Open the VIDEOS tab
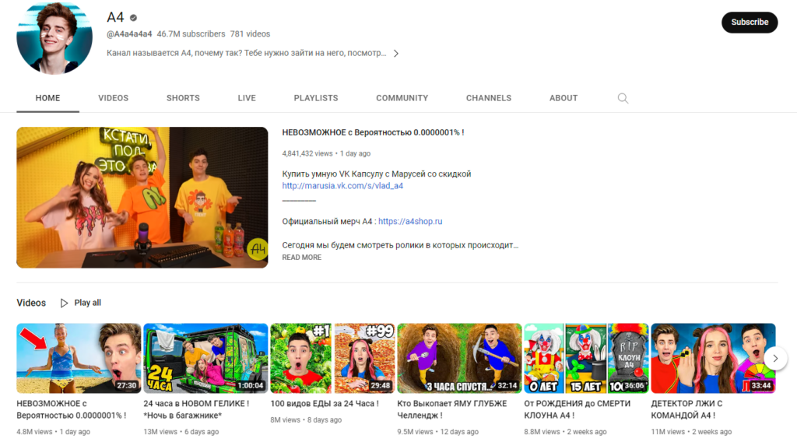 [114, 98]
